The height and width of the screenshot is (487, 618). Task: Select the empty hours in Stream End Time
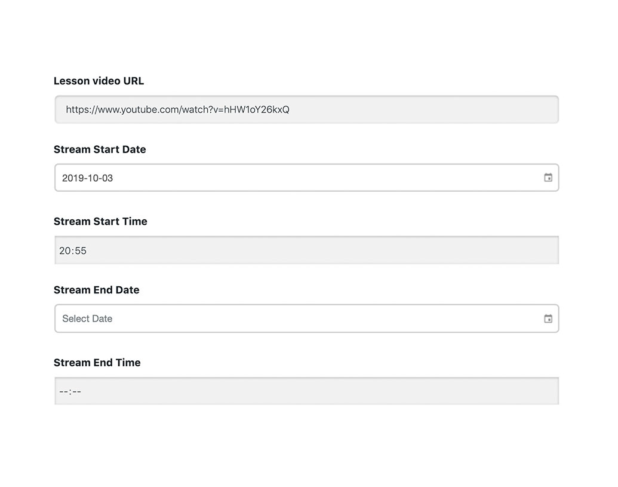[64, 392]
